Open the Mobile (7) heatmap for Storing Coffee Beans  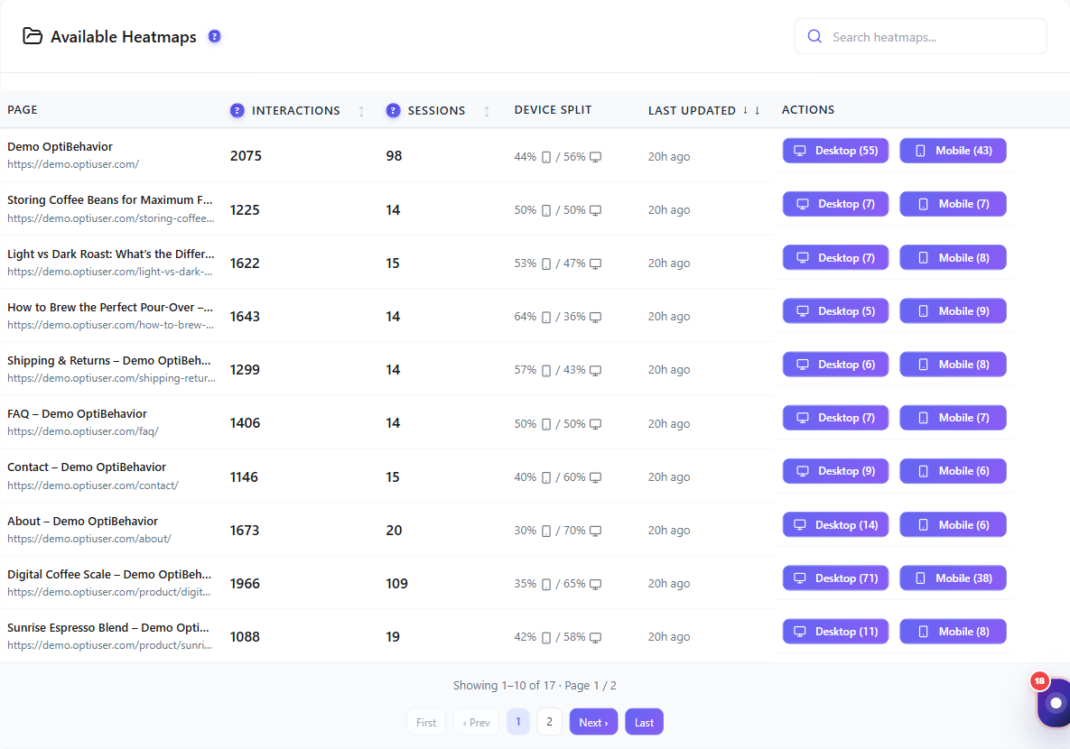tap(953, 204)
